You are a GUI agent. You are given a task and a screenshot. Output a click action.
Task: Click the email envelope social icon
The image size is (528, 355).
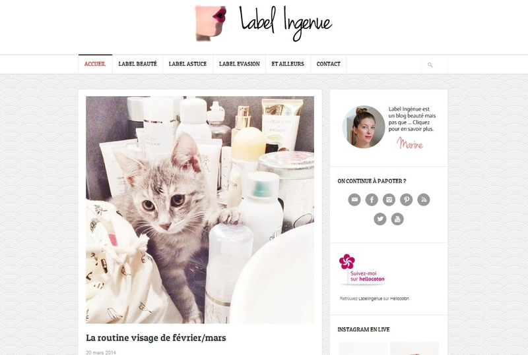[354, 200]
